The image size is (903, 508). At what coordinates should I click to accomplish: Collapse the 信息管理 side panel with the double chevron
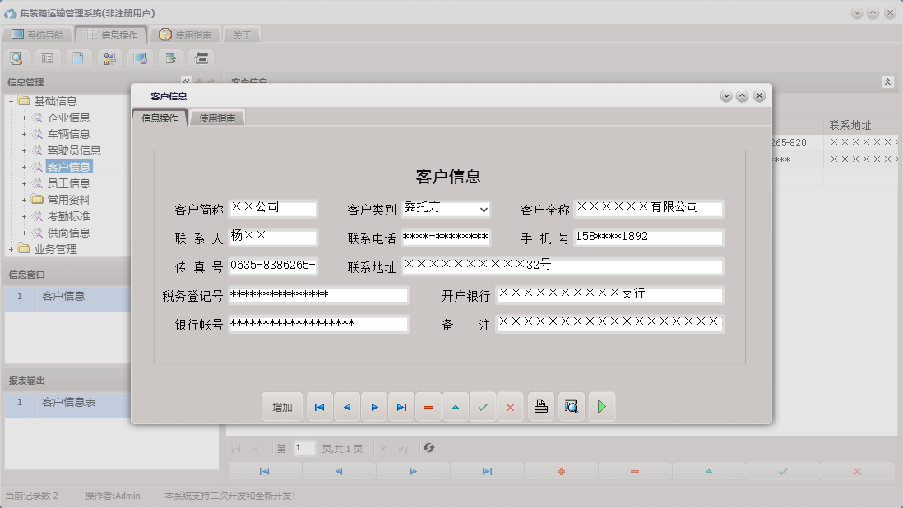tap(188, 81)
